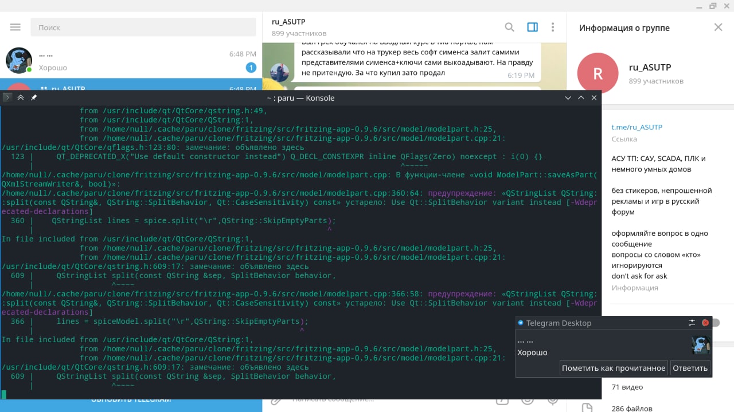Click unread badge showing 1

(251, 68)
